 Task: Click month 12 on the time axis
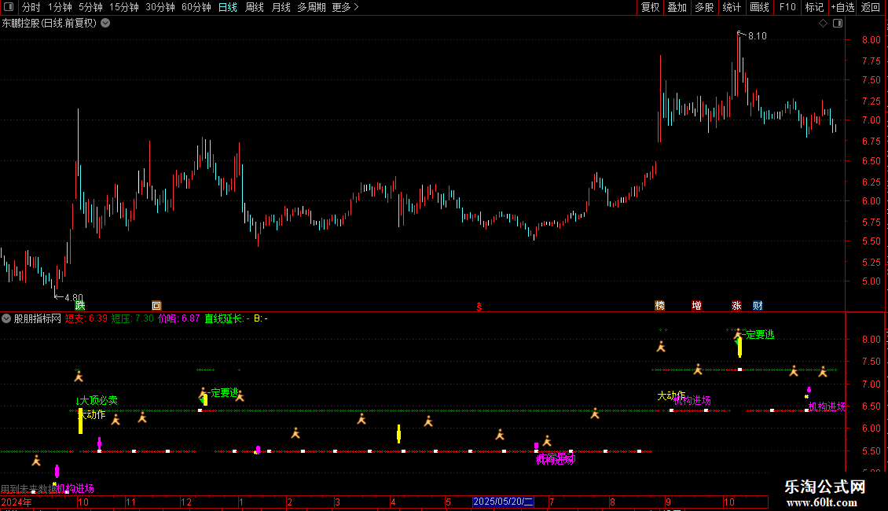click(186, 502)
